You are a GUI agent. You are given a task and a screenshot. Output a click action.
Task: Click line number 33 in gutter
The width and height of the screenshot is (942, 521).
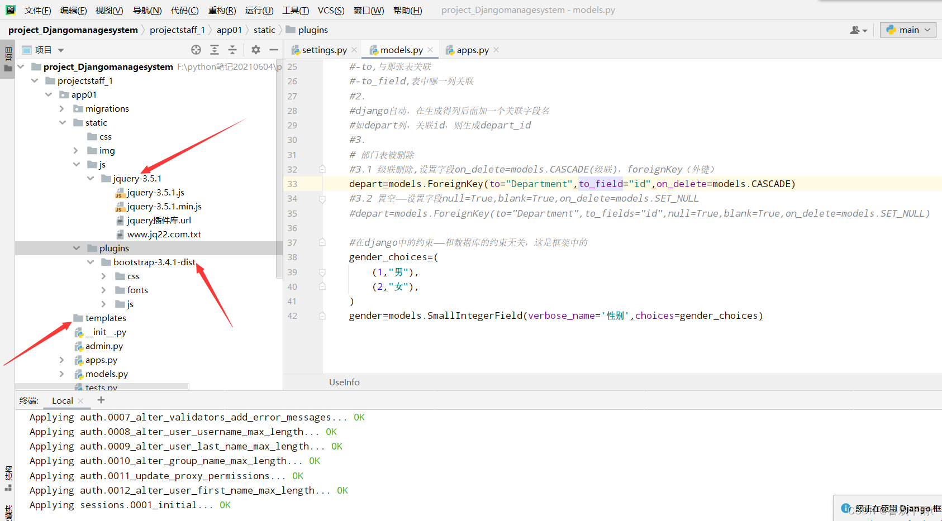(292, 184)
